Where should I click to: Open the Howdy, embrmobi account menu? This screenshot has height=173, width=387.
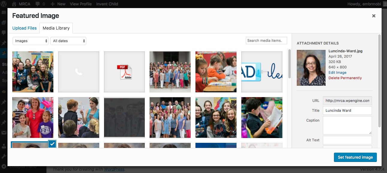(367, 4)
